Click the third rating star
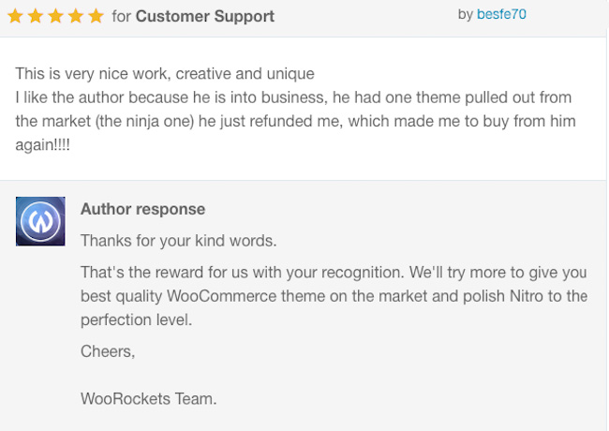This screenshot has width=609, height=431. (x=55, y=16)
